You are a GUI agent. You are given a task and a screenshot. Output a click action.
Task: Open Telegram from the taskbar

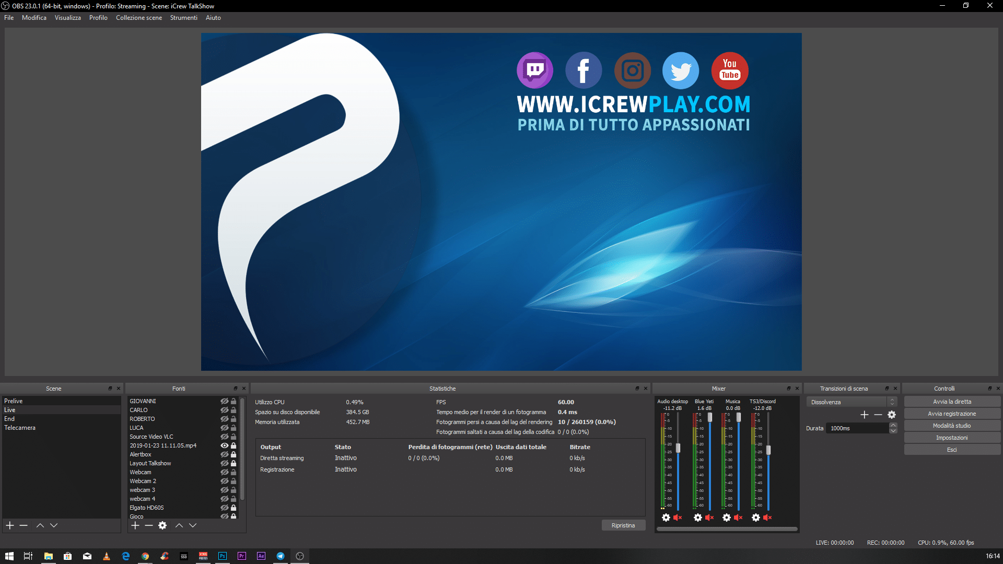[x=281, y=556]
